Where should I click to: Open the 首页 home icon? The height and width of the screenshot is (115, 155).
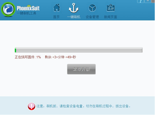(56, 8)
